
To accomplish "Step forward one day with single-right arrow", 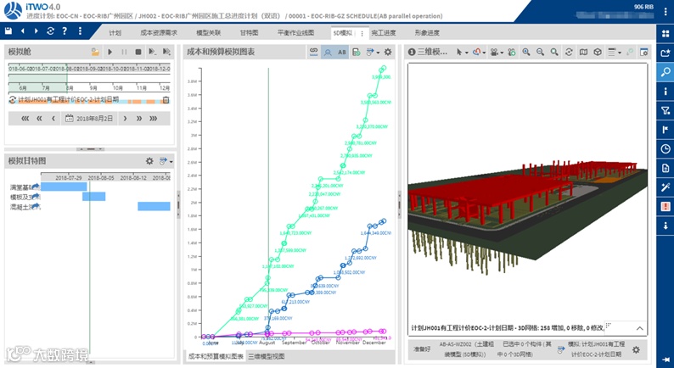I will click(x=125, y=119).
